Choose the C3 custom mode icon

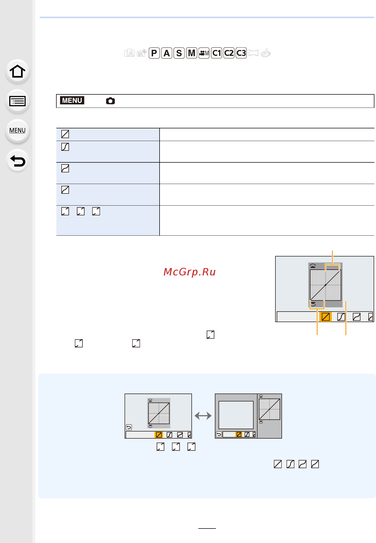pos(241,53)
